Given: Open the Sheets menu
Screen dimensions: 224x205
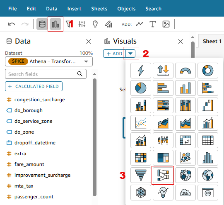Looking at the screenshot, I should 99,9.
